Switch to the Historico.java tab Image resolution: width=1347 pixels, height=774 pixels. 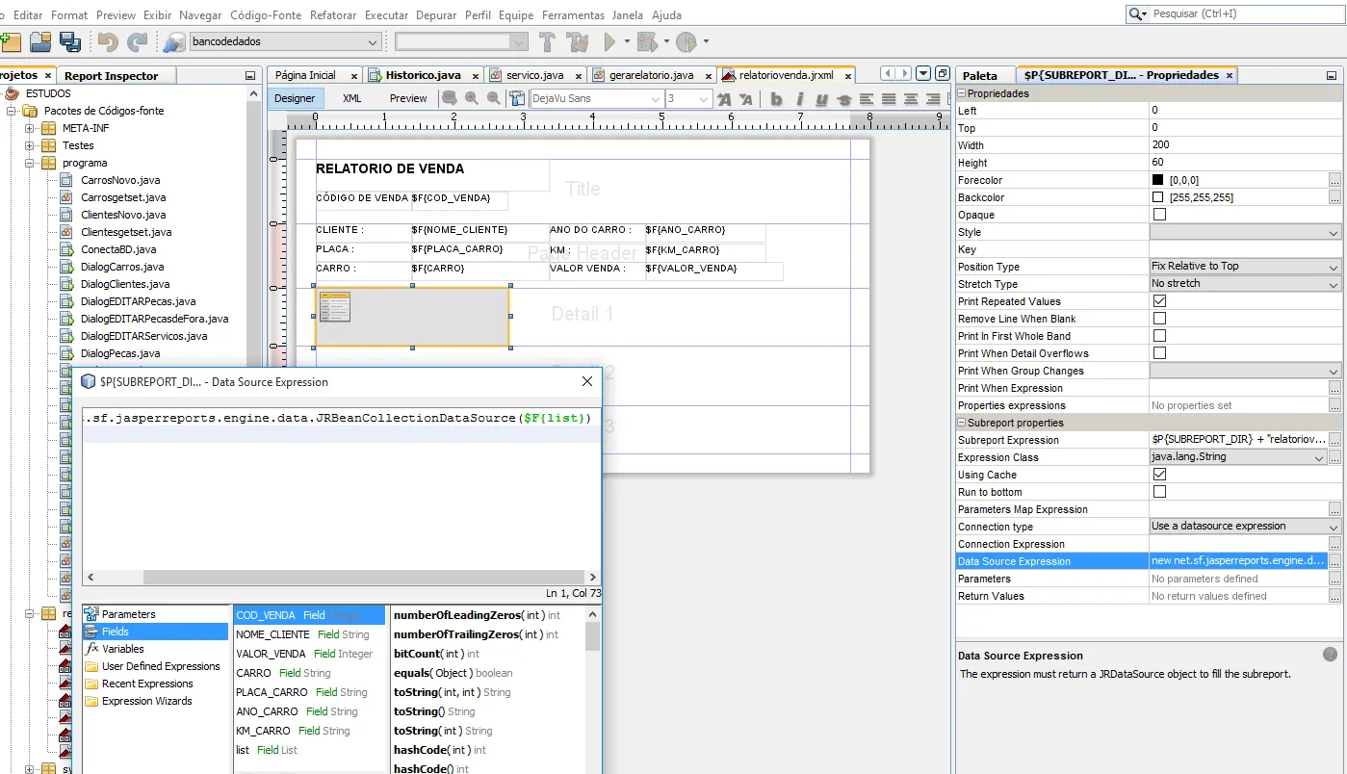423,75
